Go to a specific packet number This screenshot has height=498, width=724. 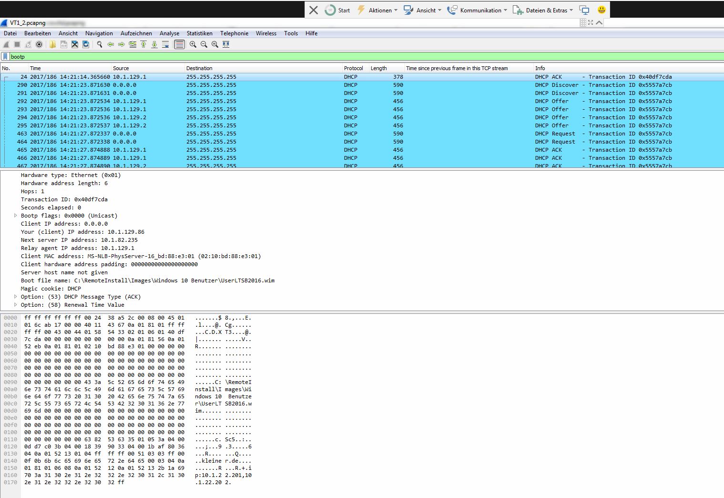tap(133, 44)
